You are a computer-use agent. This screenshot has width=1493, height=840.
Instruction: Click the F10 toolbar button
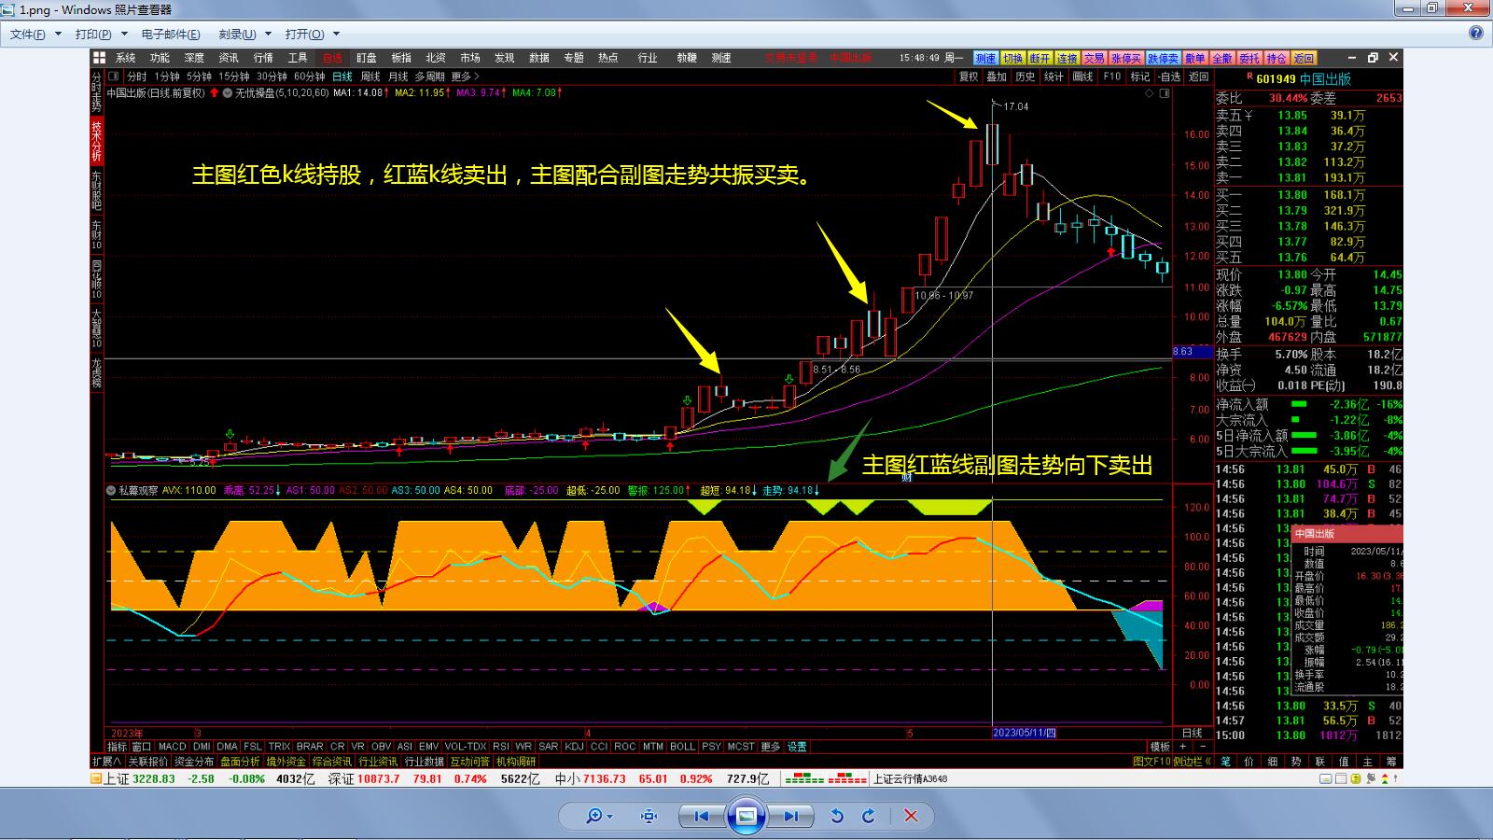[x=1112, y=77]
